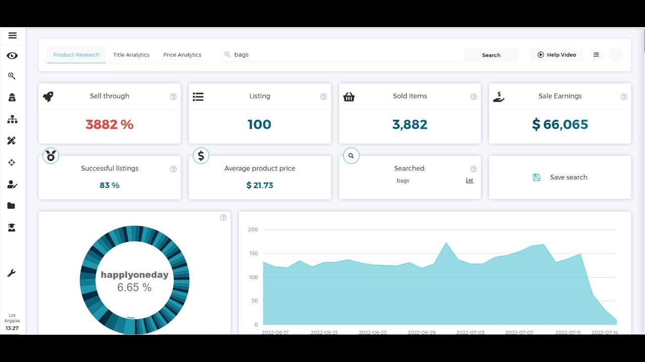This screenshot has width=645, height=362.
Task: Click the help icon on Sale Earnings card
Action: point(624,97)
